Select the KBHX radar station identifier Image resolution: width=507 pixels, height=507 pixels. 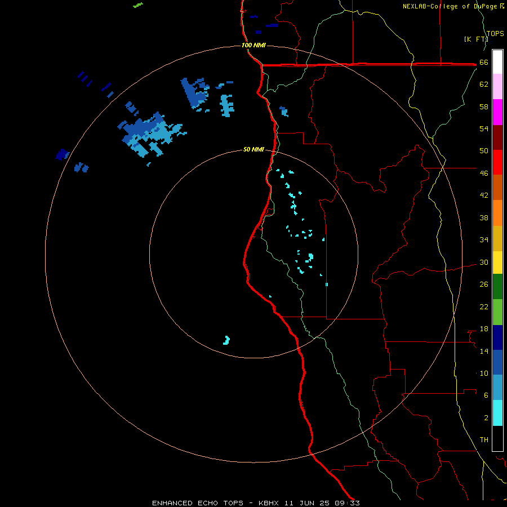(269, 503)
